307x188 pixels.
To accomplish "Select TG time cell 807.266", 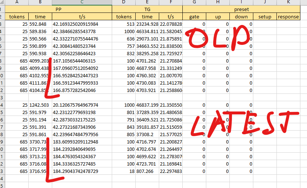I will click(147, 171).
